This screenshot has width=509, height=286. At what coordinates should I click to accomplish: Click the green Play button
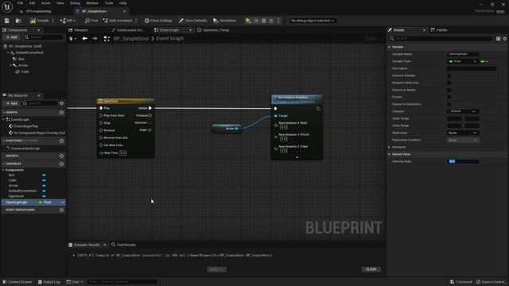pos(248,21)
